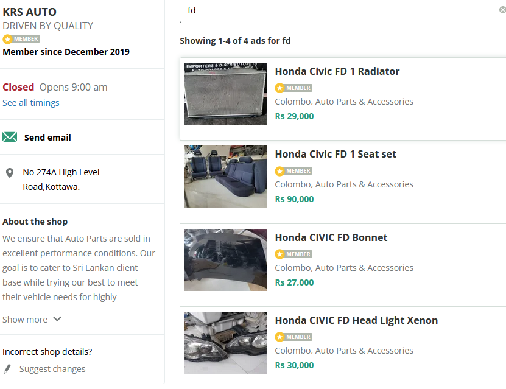This screenshot has height=389, width=506.
Task: Click 'DRIVEN BY QUALITY' tagline
Action: click(47, 26)
